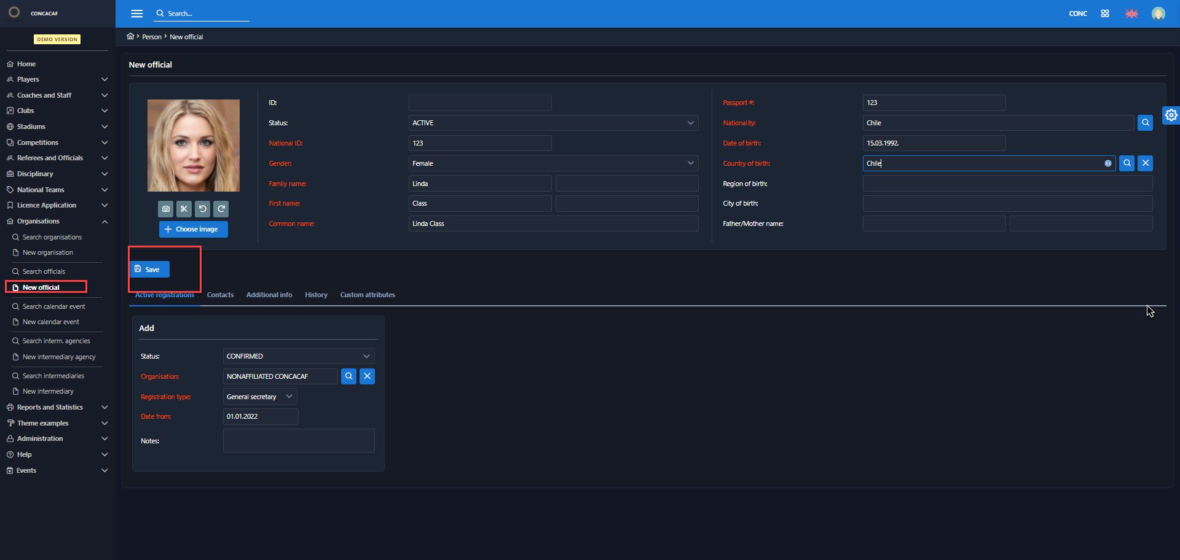Clear Country of birth with X icon
The width and height of the screenshot is (1180, 560).
pos(1145,163)
